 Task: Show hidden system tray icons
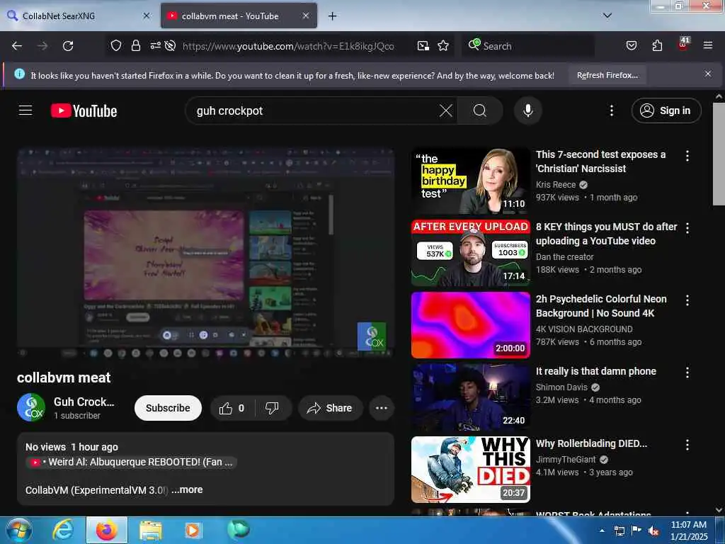(602, 531)
